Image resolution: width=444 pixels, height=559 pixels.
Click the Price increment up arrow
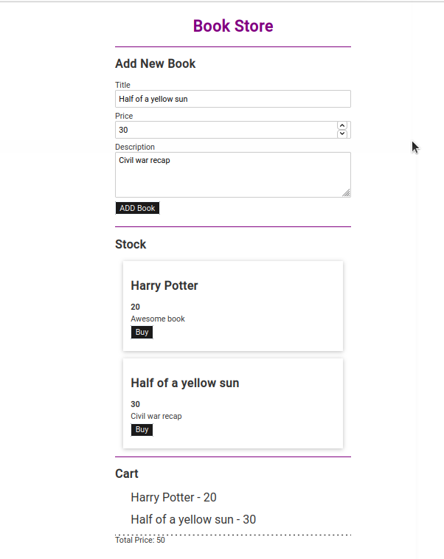tap(342, 125)
